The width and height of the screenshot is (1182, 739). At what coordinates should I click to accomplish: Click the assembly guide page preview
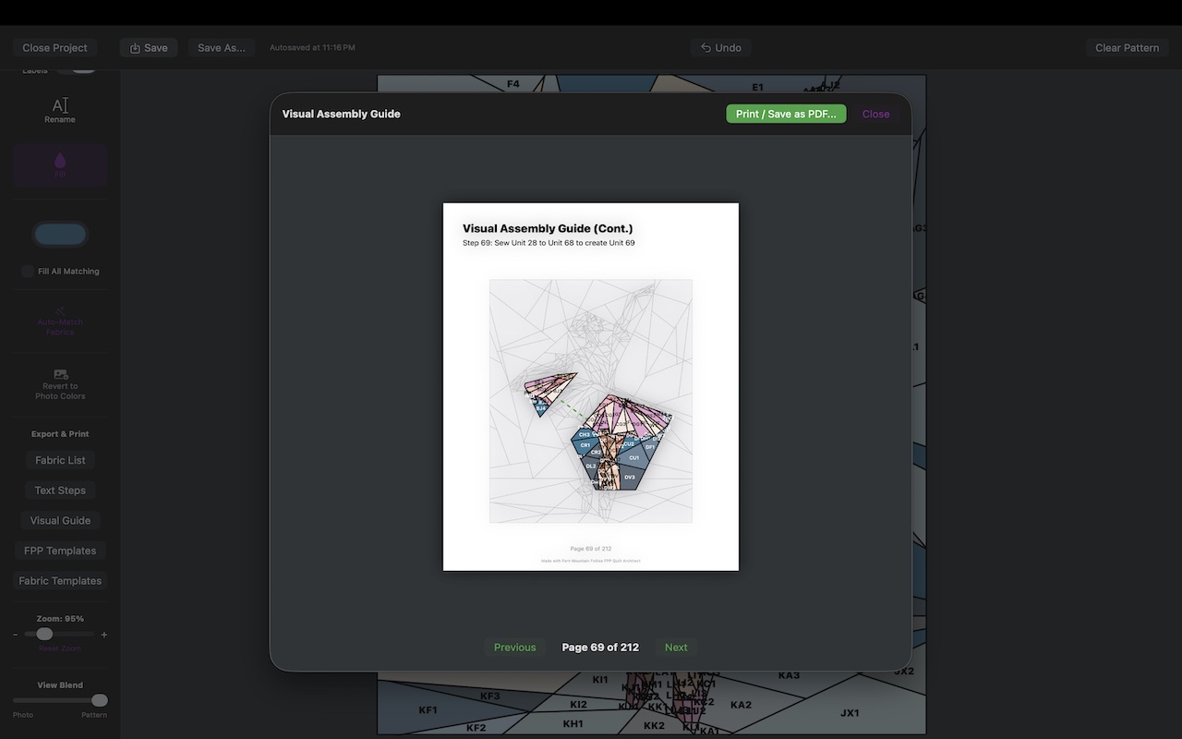click(x=591, y=387)
